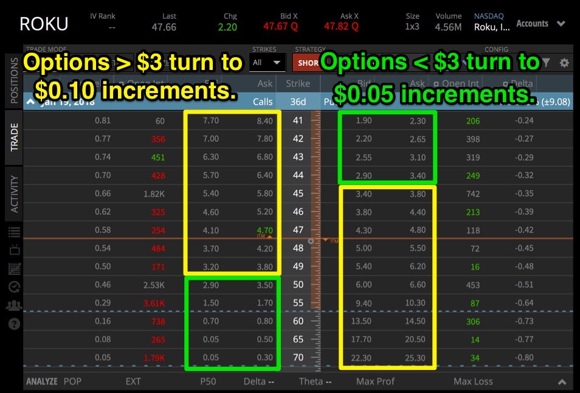The width and height of the screenshot is (580, 393).
Task: Switch to the ACTIVITY tab
Action: pos(13,192)
